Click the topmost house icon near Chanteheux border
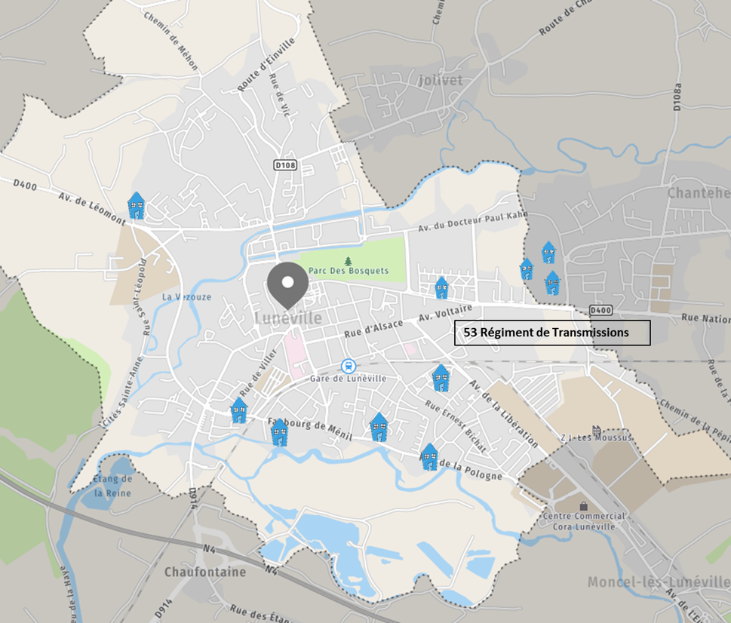Viewport: 731px width, 623px height. (548, 252)
